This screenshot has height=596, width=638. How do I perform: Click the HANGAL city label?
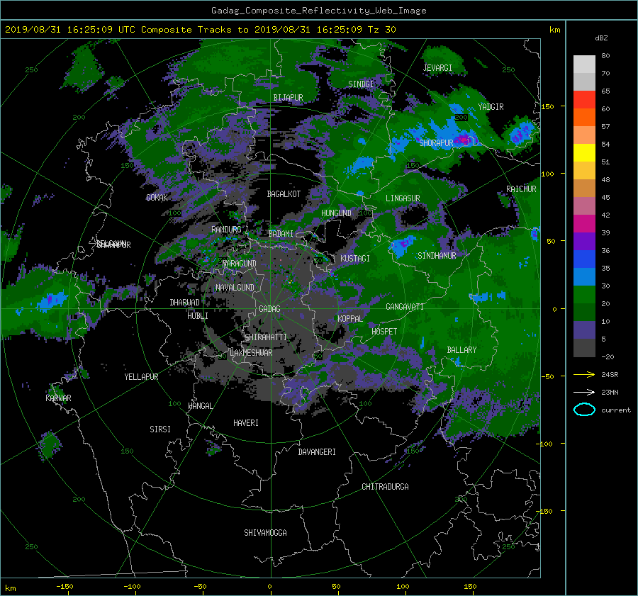[x=200, y=406]
